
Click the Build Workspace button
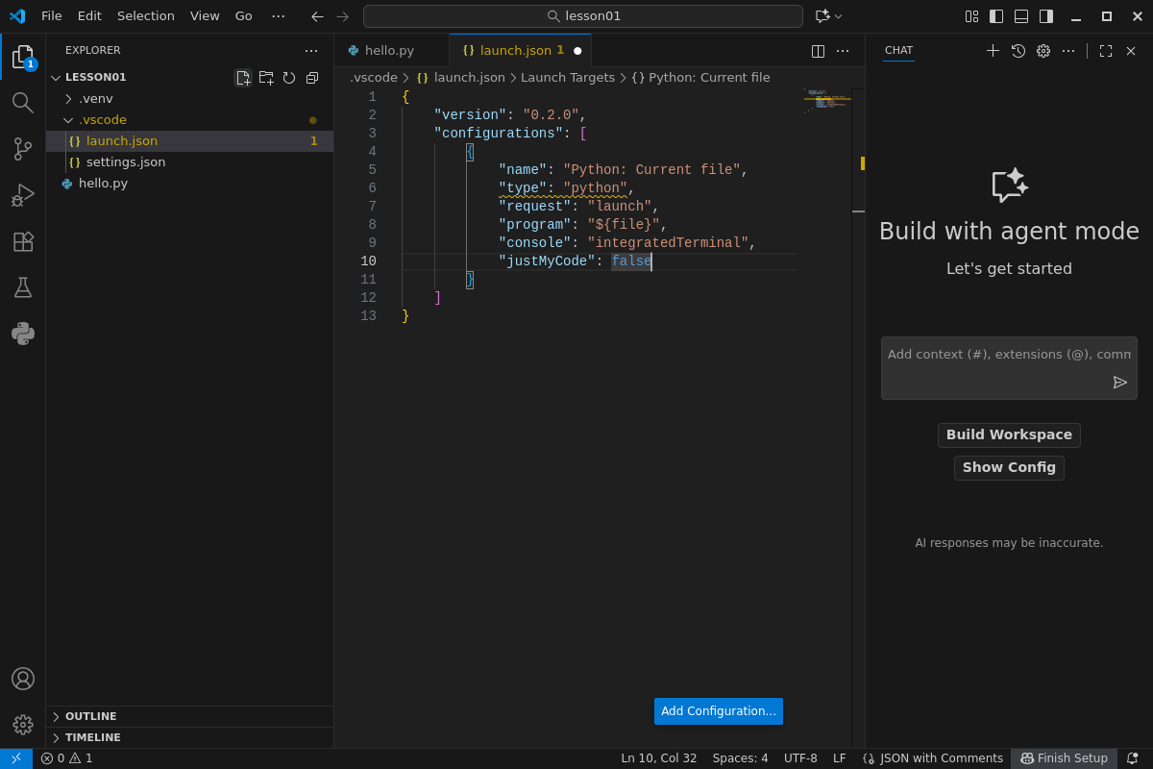pos(1009,435)
